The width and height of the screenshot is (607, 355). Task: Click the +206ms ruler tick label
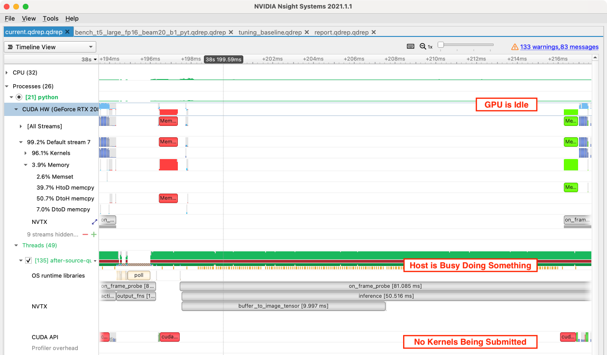(x=354, y=59)
